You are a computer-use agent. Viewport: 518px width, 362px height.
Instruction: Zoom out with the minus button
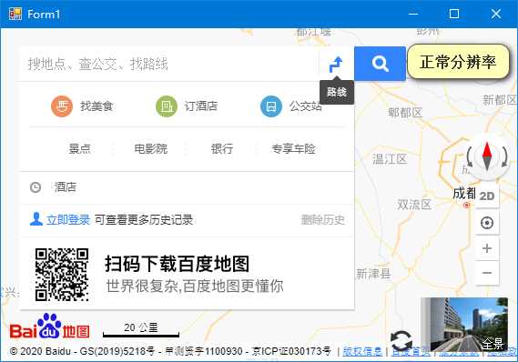click(x=487, y=273)
